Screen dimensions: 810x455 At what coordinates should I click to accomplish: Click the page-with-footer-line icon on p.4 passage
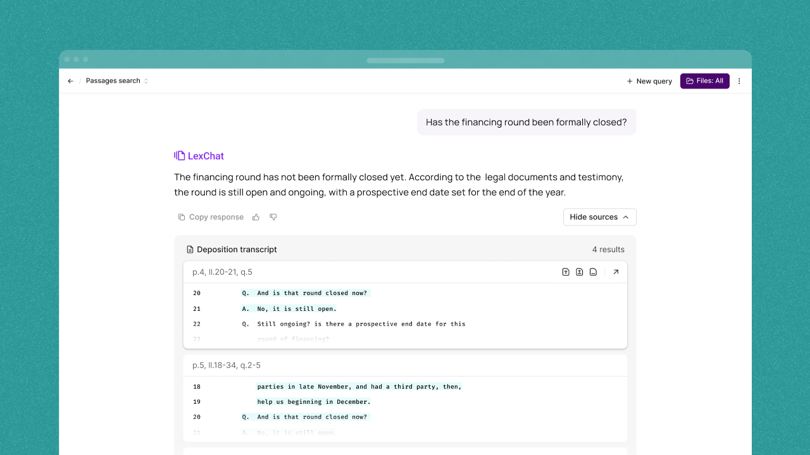(x=593, y=272)
